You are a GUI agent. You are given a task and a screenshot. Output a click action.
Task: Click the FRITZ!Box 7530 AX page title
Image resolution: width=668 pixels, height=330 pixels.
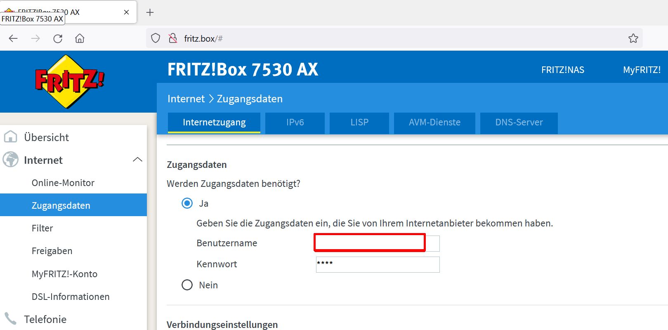[243, 69]
